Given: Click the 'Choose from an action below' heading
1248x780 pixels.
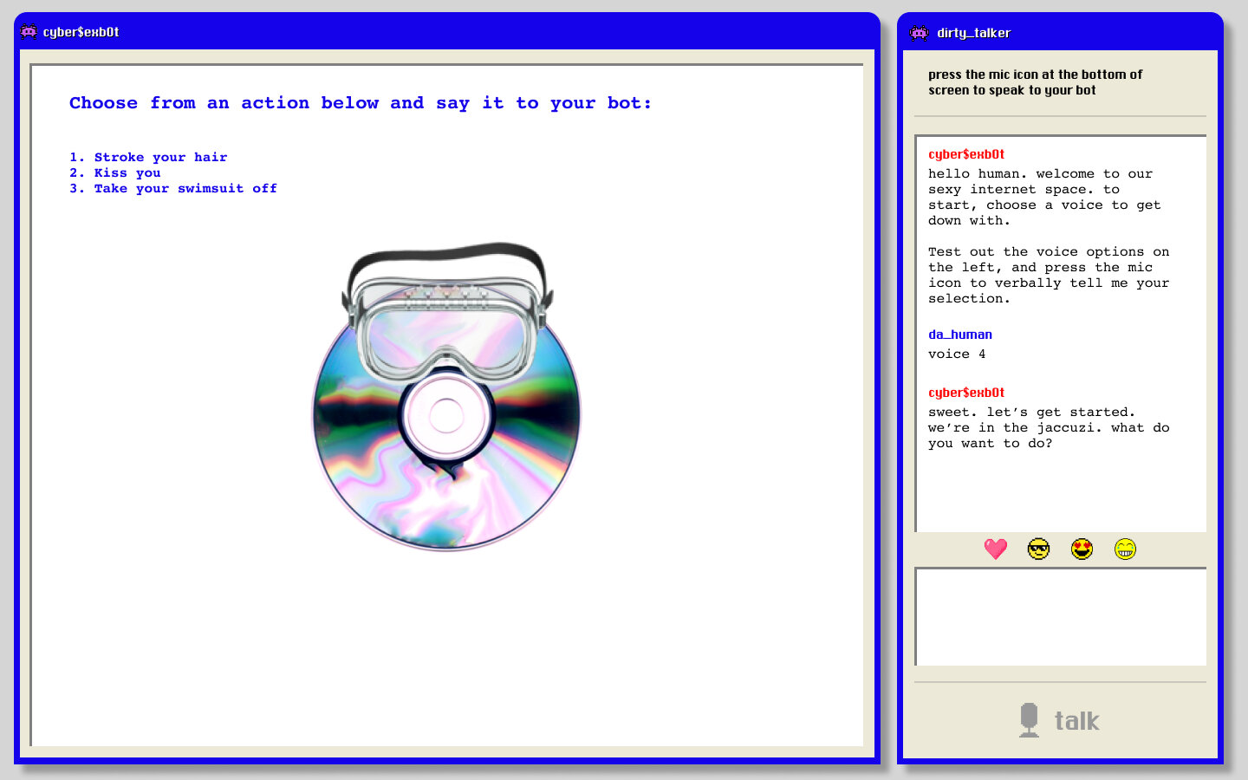Looking at the screenshot, I should coord(361,103).
